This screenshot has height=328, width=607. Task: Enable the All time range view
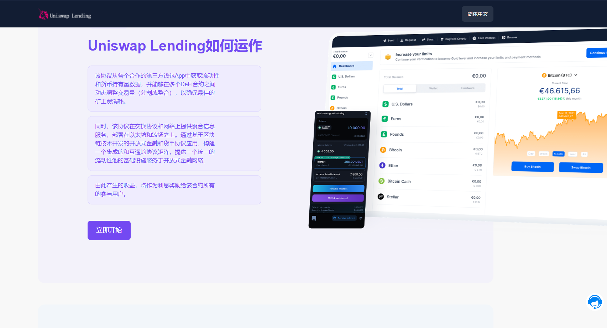[x=584, y=154]
